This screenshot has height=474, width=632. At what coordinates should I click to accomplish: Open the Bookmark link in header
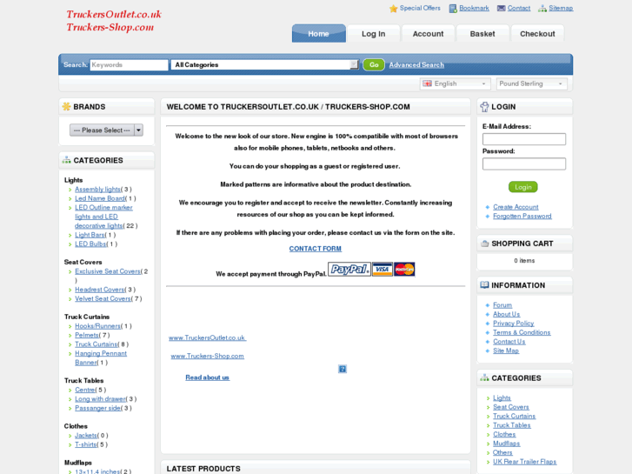[x=474, y=8]
